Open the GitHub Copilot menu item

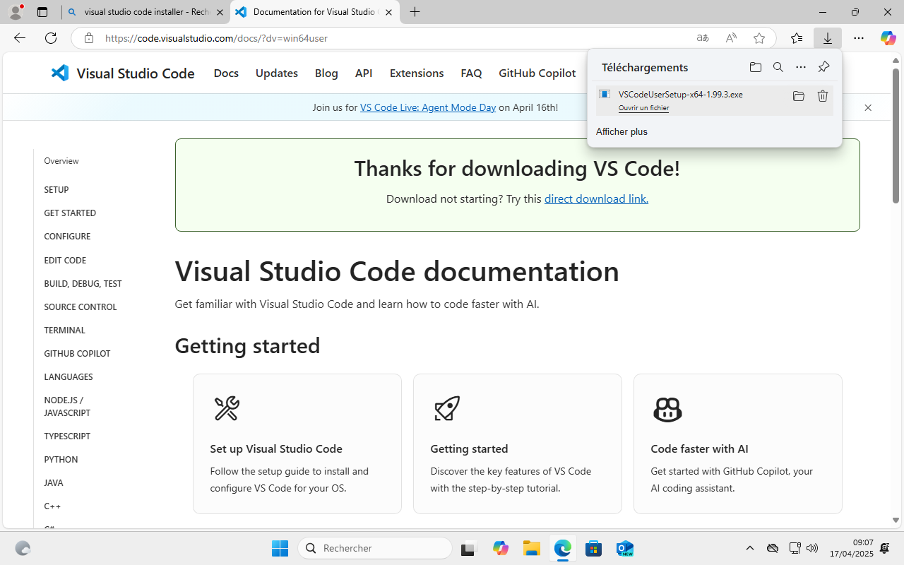click(x=537, y=73)
